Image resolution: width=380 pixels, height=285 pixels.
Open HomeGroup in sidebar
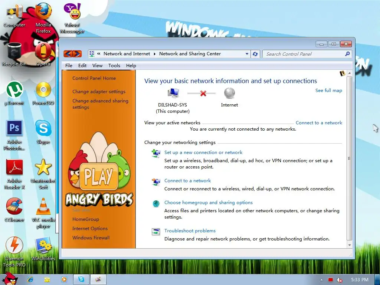click(86, 219)
